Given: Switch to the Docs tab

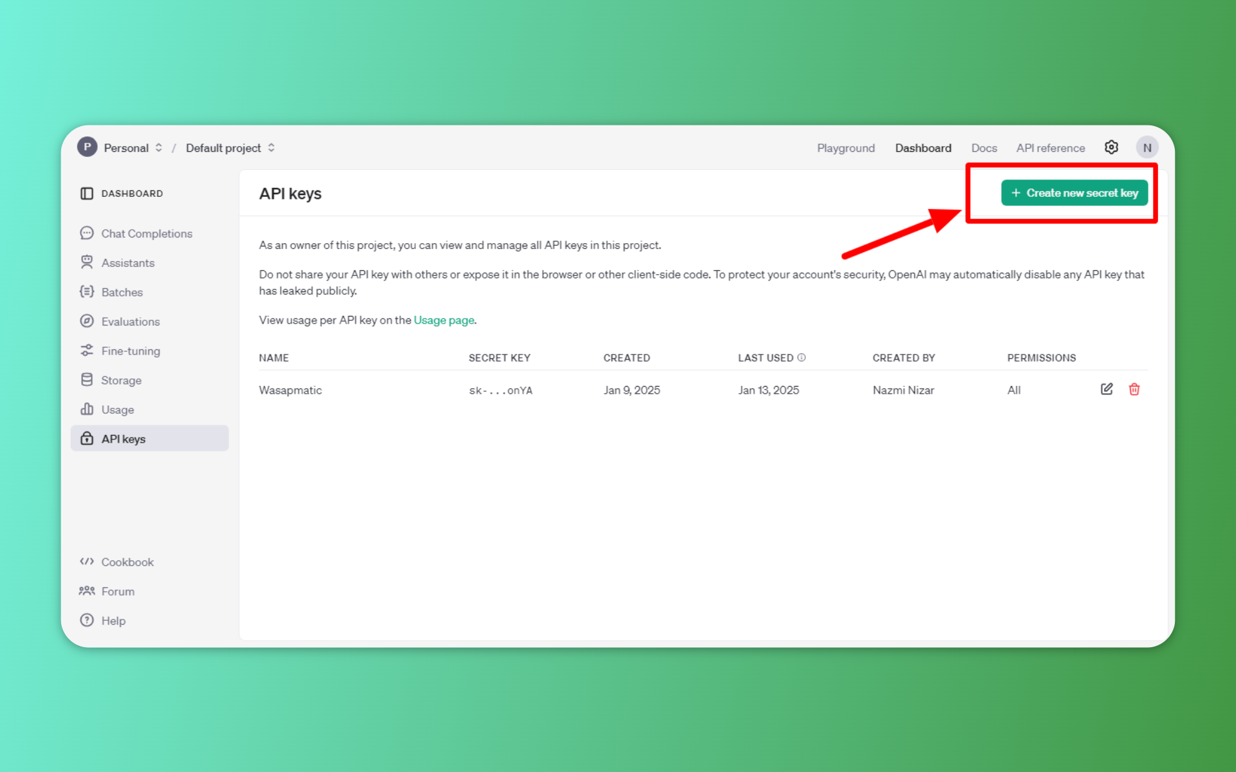Looking at the screenshot, I should click(984, 148).
